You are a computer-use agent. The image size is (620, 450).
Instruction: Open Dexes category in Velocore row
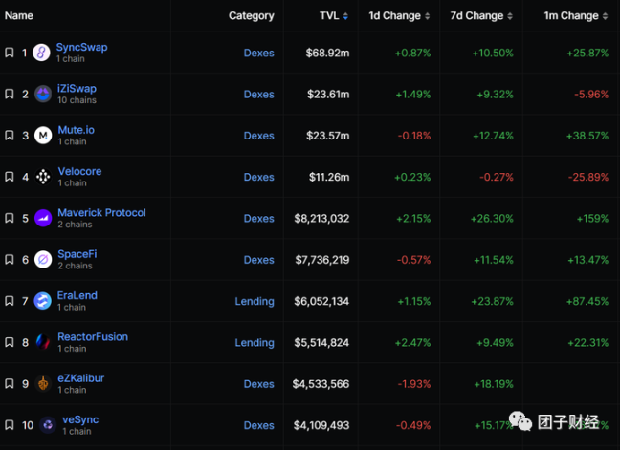click(259, 178)
